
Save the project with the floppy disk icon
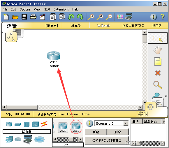pyautogui.click(x=24, y=17)
